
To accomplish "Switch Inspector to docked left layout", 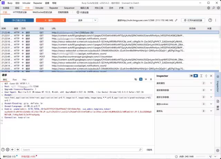I will click(191, 76).
